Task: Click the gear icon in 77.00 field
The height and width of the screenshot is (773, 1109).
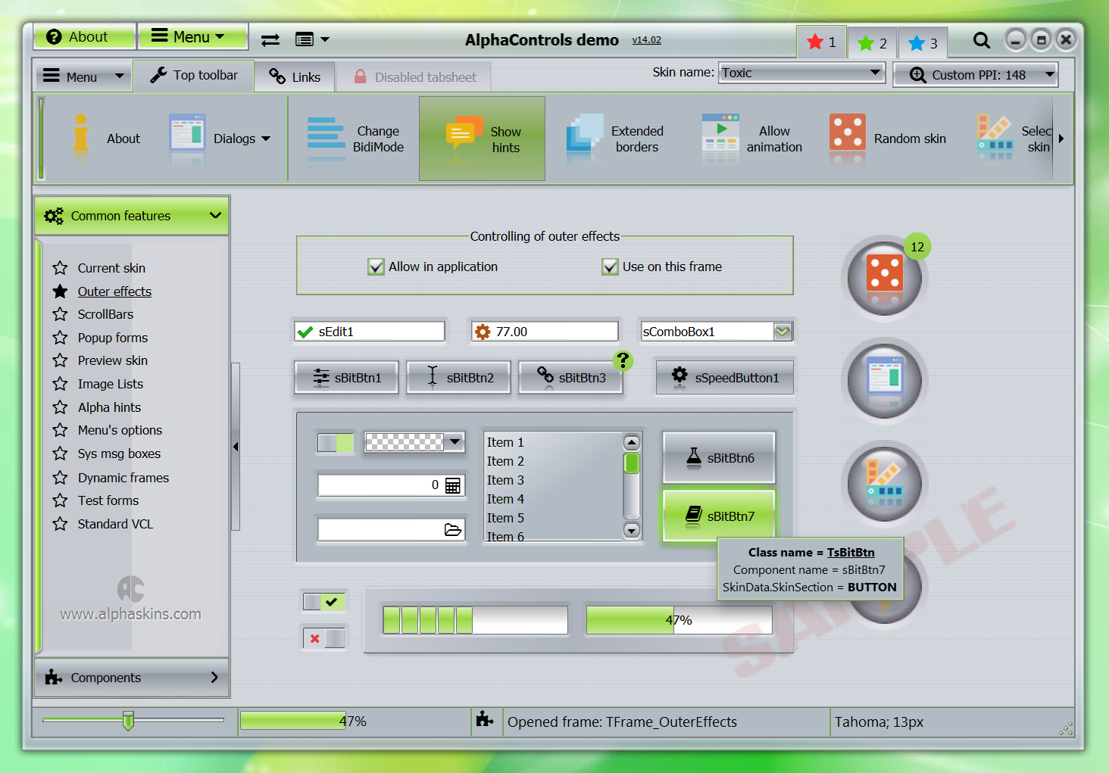Action: click(x=483, y=332)
